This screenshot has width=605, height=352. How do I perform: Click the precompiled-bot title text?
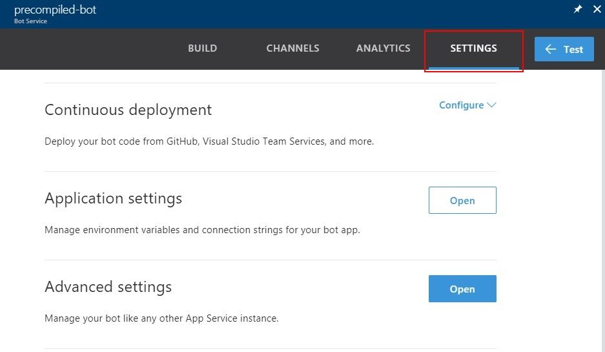(55, 10)
